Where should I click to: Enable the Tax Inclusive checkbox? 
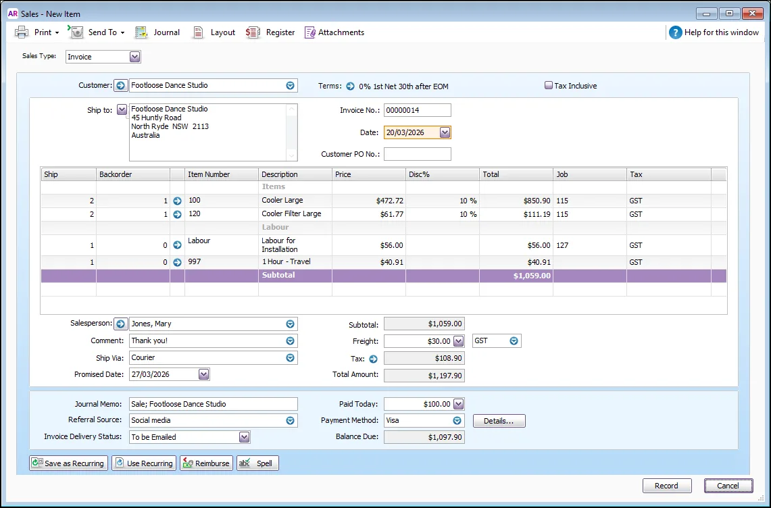[549, 86]
